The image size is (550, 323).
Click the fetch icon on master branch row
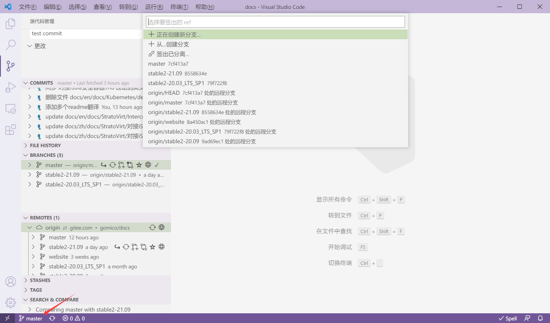[112, 165]
